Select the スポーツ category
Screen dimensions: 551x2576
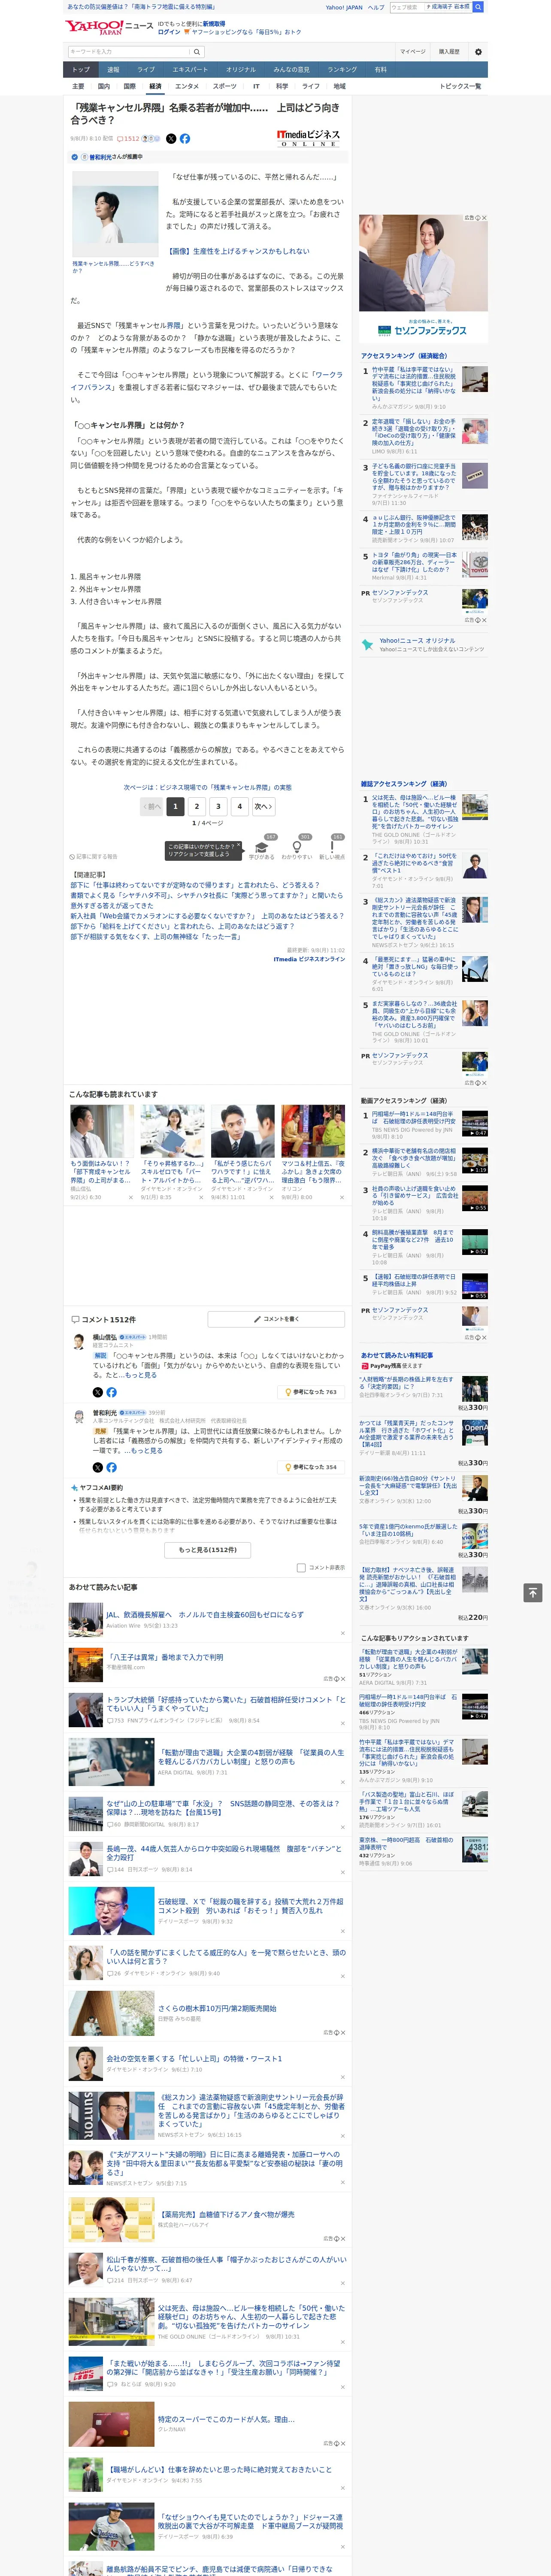(225, 87)
